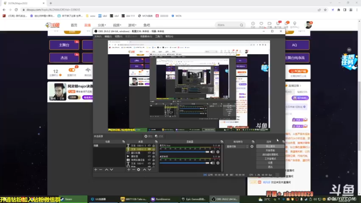Image resolution: width=361 pixels, height=203 pixels.
Task: Adjust the microphone/Aux volume slider
Action: click(x=184, y=152)
